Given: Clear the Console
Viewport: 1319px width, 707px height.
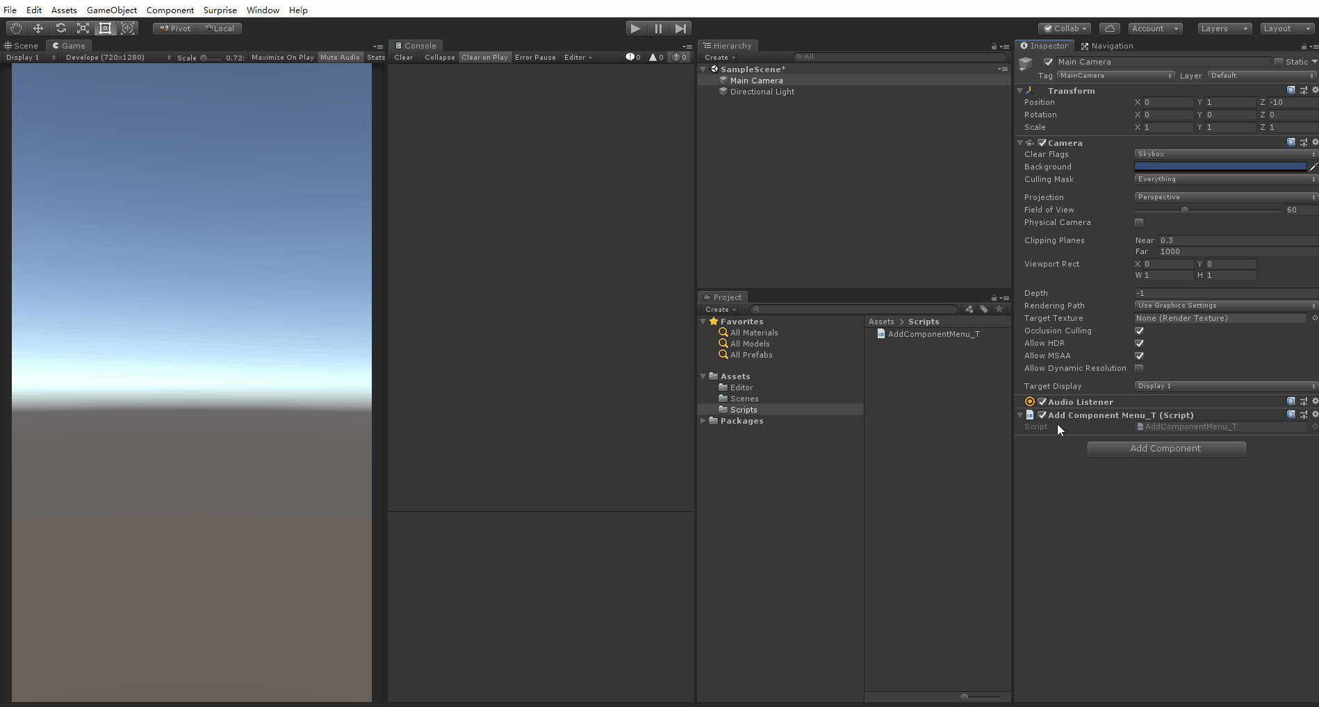Looking at the screenshot, I should pos(404,57).
